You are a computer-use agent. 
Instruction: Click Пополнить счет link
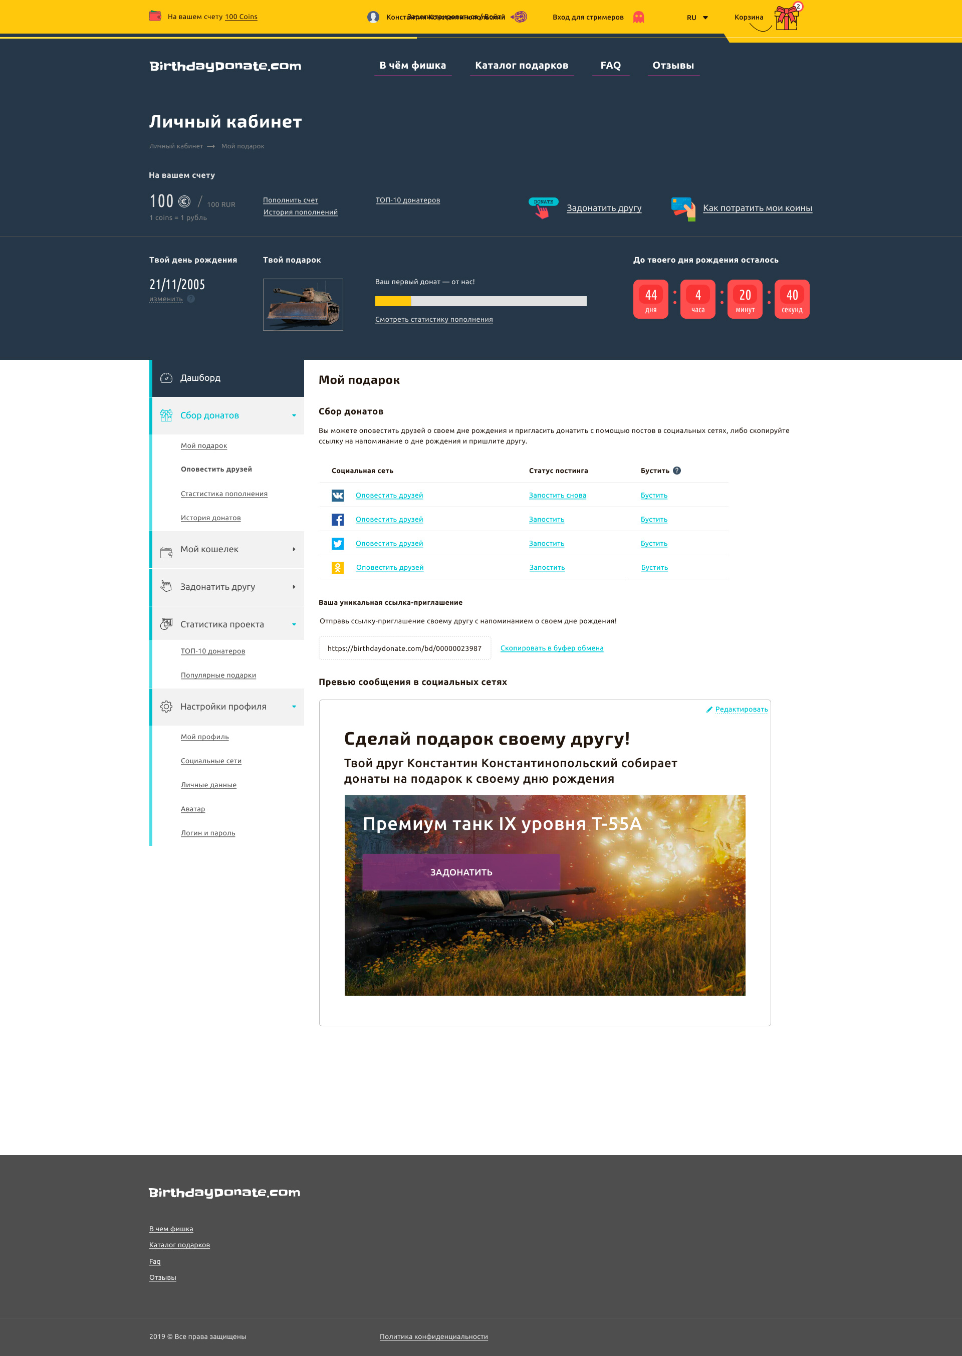click(290, 200)
